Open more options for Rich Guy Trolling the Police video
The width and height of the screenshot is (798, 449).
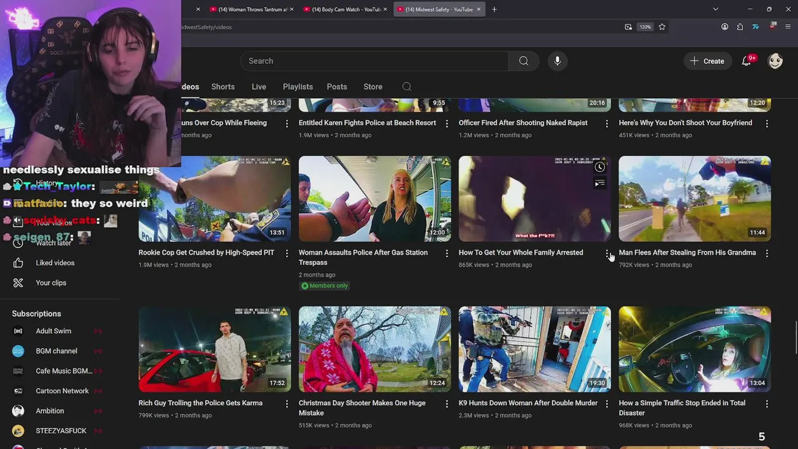point(287,403)
